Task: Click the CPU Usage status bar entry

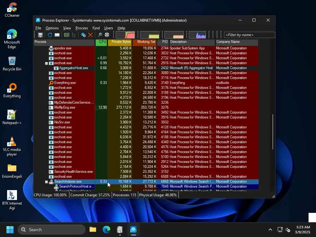Action: (x=50, y=195)
